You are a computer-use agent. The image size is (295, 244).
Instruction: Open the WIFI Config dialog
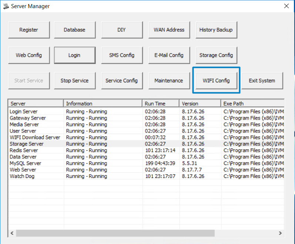[x=216, y=80]
